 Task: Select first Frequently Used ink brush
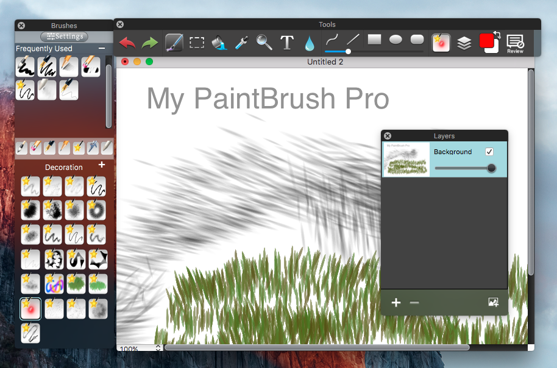pos(25,66)
